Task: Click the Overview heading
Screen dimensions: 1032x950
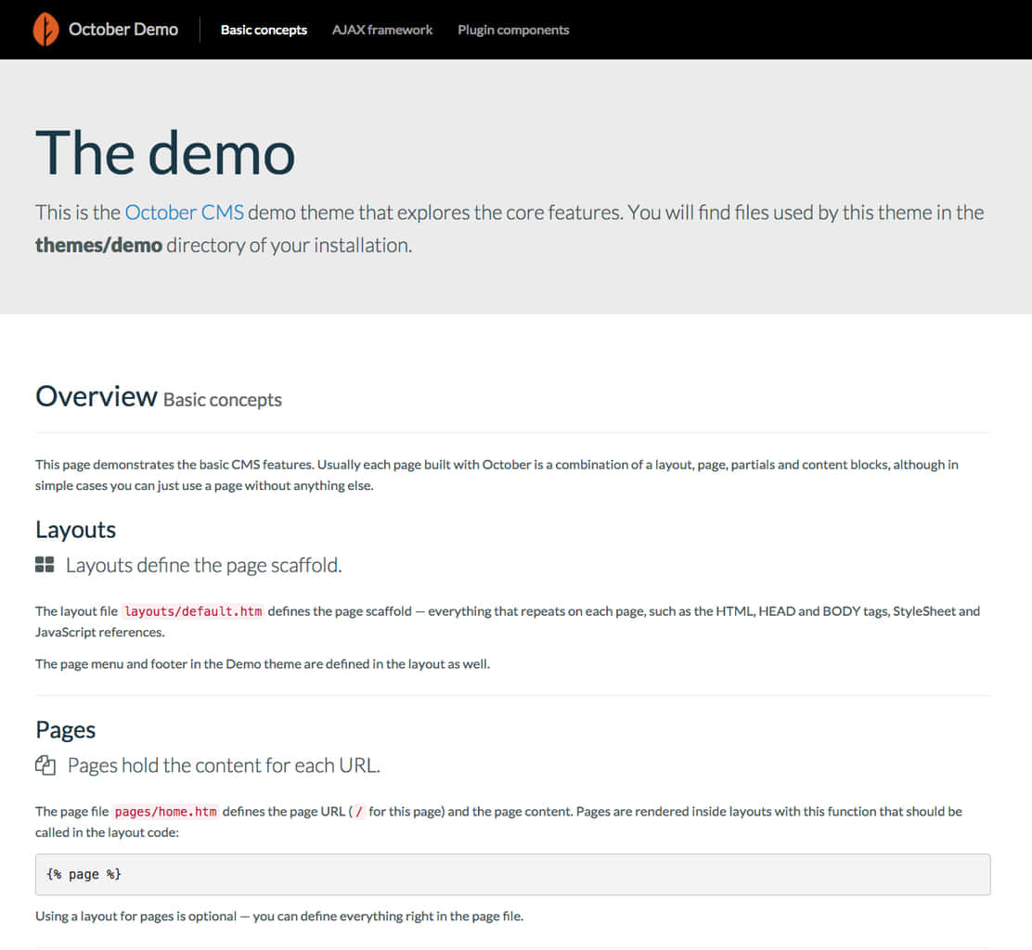Action: [97, 397]
